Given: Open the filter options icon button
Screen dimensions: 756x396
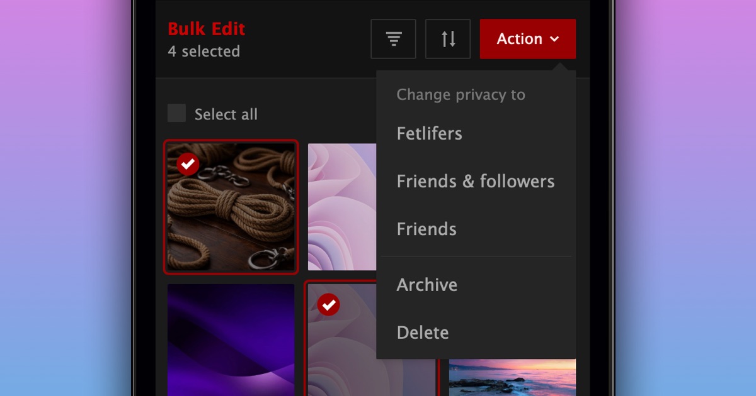Looking at the screenshot, I should click(x=393, y=39).
